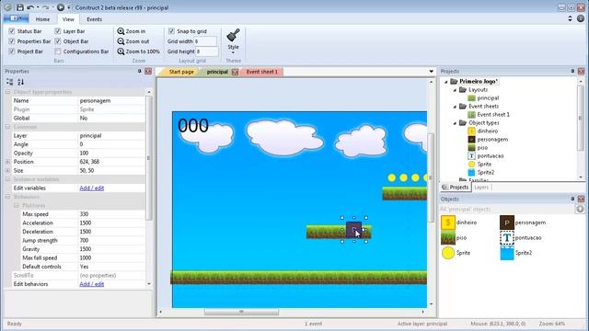Viewport: 589px width, 331px height.
Task: Open quick access toolbar dropdown arrow
Action: [69, 7]
